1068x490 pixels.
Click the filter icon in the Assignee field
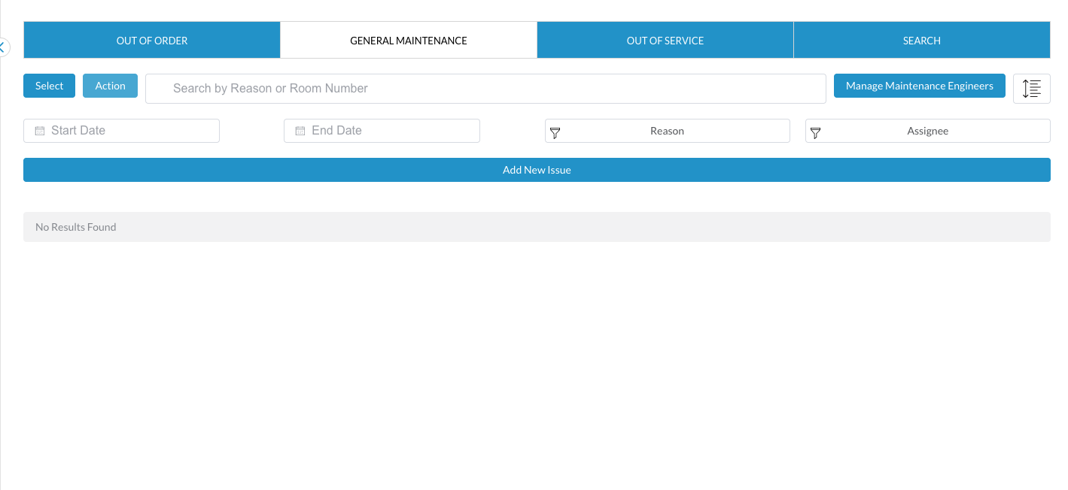tap(816, 132)
